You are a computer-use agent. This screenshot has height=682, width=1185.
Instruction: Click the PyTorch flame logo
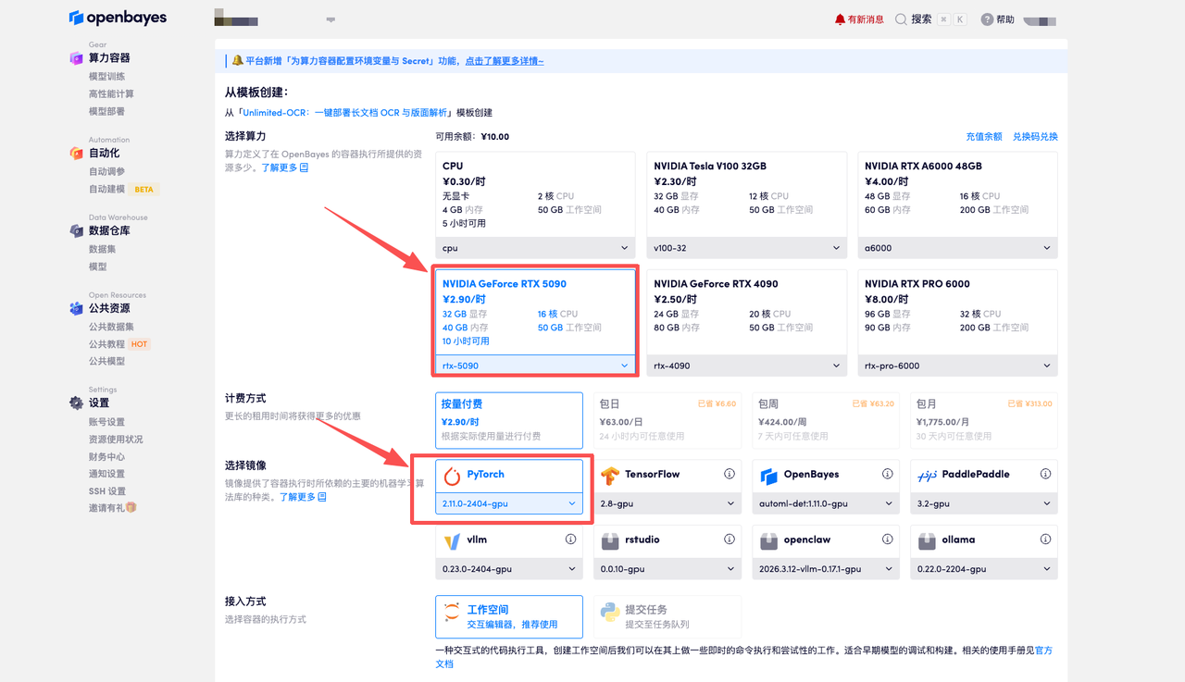pos(452,477)
